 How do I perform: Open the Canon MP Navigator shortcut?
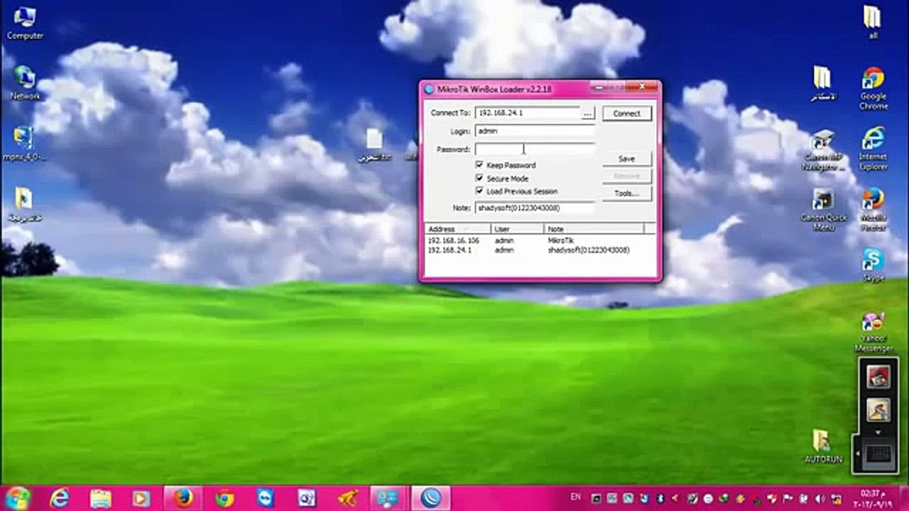pos(823,149)
